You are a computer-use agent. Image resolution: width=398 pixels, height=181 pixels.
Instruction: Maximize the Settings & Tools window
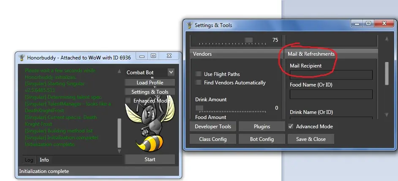[x=368, y=24]
